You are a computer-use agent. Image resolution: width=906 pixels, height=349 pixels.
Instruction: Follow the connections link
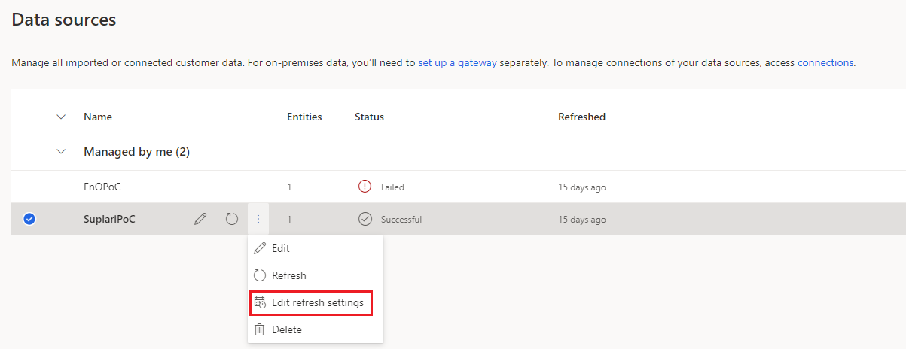(825, 62)
